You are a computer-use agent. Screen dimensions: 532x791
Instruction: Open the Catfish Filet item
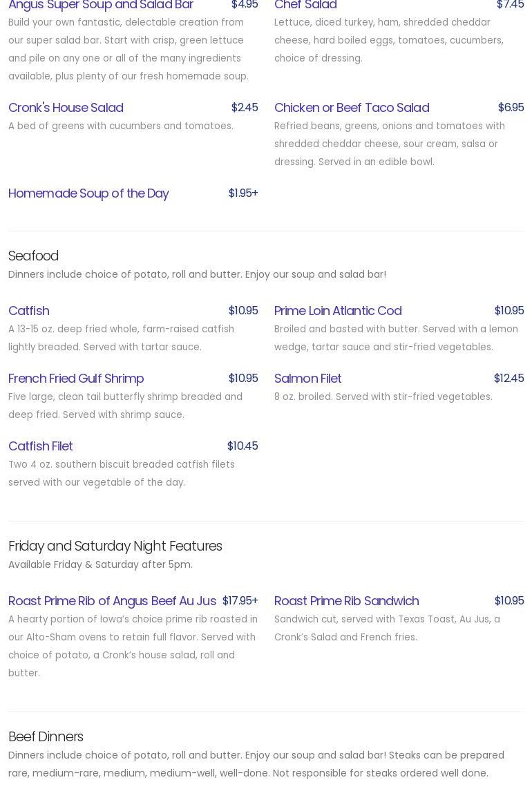41,446
